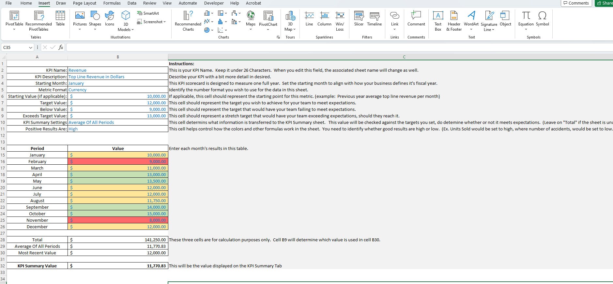613x284 pixels.
Task: Insert a SmartArt graphic
Action: point(148,13)
